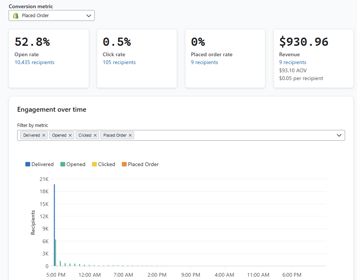This screenshot has width=357, height=280.
Task: Open 9 recipients link under Placed order rate
Action: (205, 62)
